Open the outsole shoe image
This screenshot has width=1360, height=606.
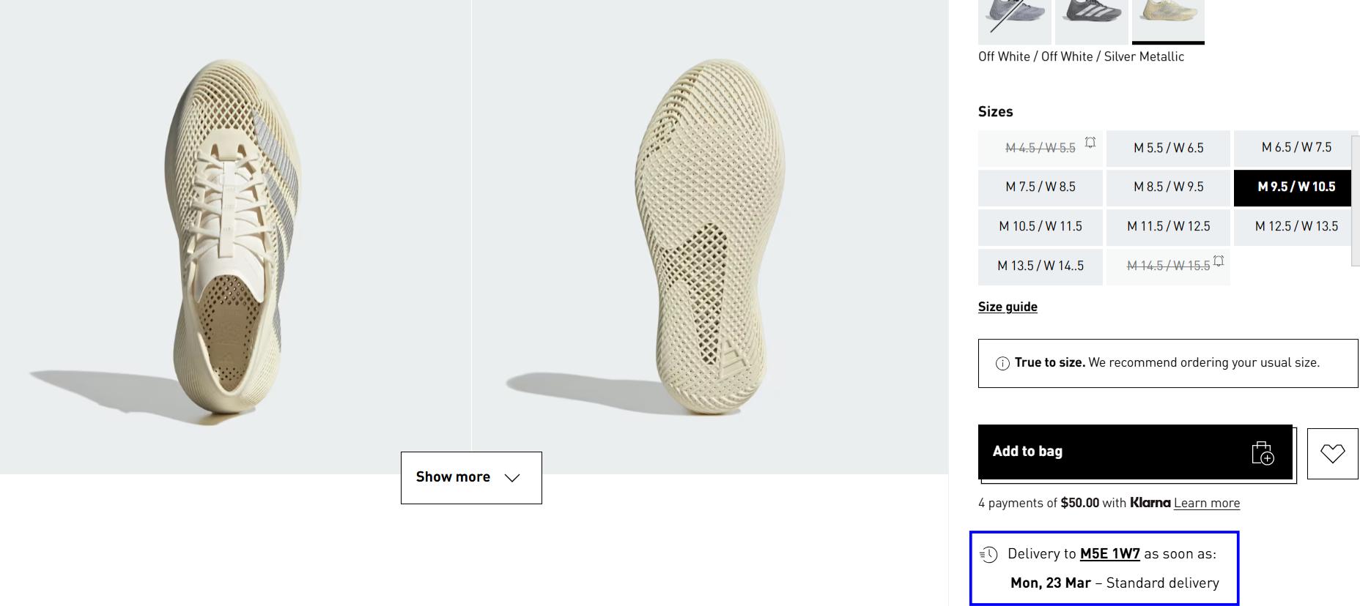pos(709,234)
